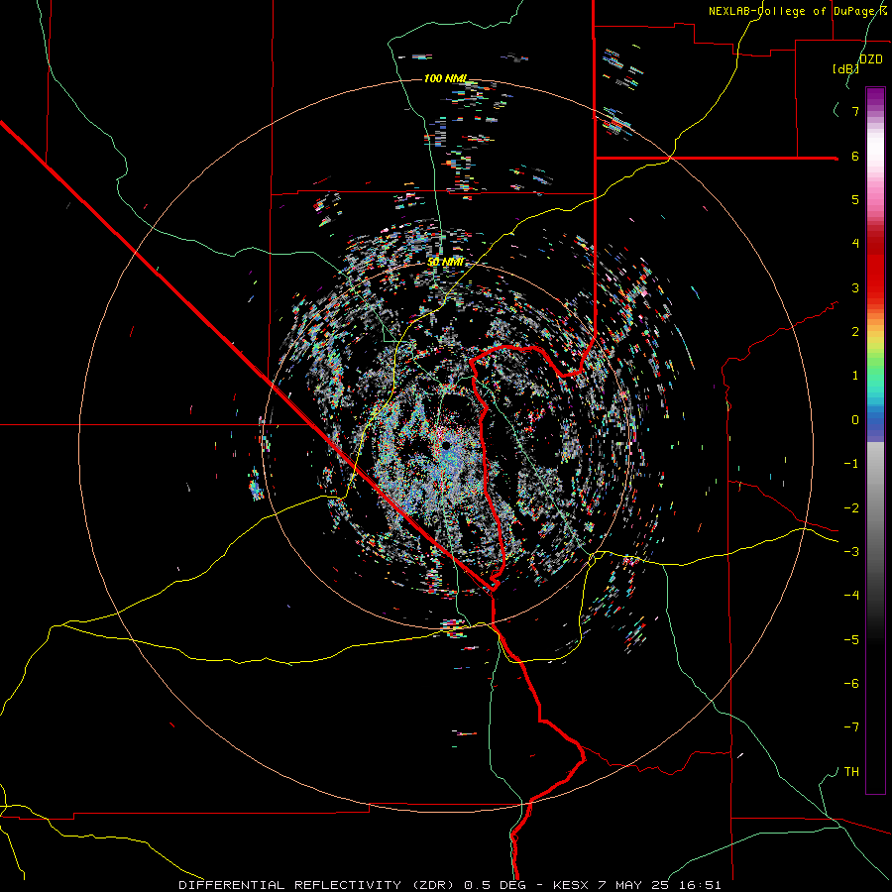Screen dimensions: 892x892
Task: Click the red band of the color bar
Action: click(875, 268)
